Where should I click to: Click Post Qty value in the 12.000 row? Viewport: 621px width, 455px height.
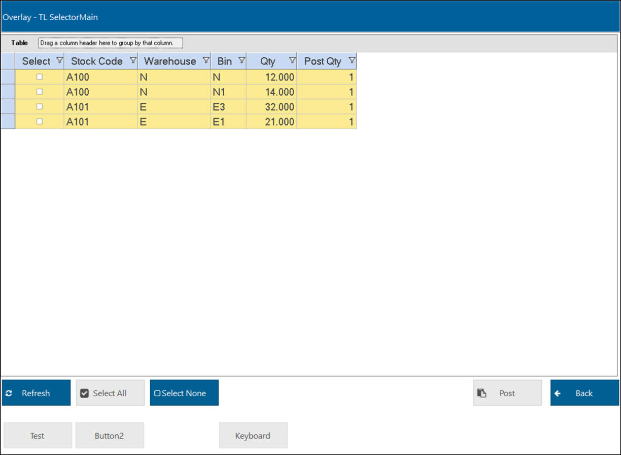[x=327, y=77]
